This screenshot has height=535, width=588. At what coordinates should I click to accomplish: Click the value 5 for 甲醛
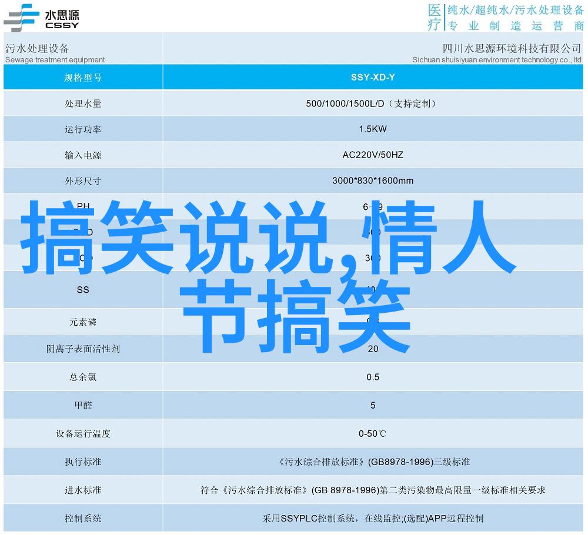(x=373, y=405)
